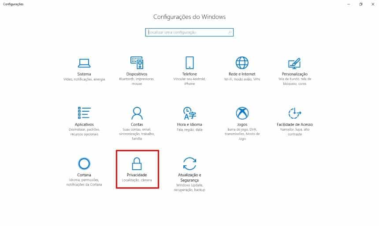Click the Dispositivos label
Image resolution: width=379 pixels, height=226 pixels.
[137, 74]
